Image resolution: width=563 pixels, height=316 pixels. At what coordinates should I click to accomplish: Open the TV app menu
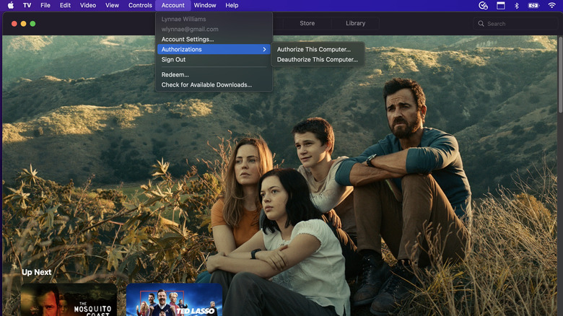coord(27,5)
